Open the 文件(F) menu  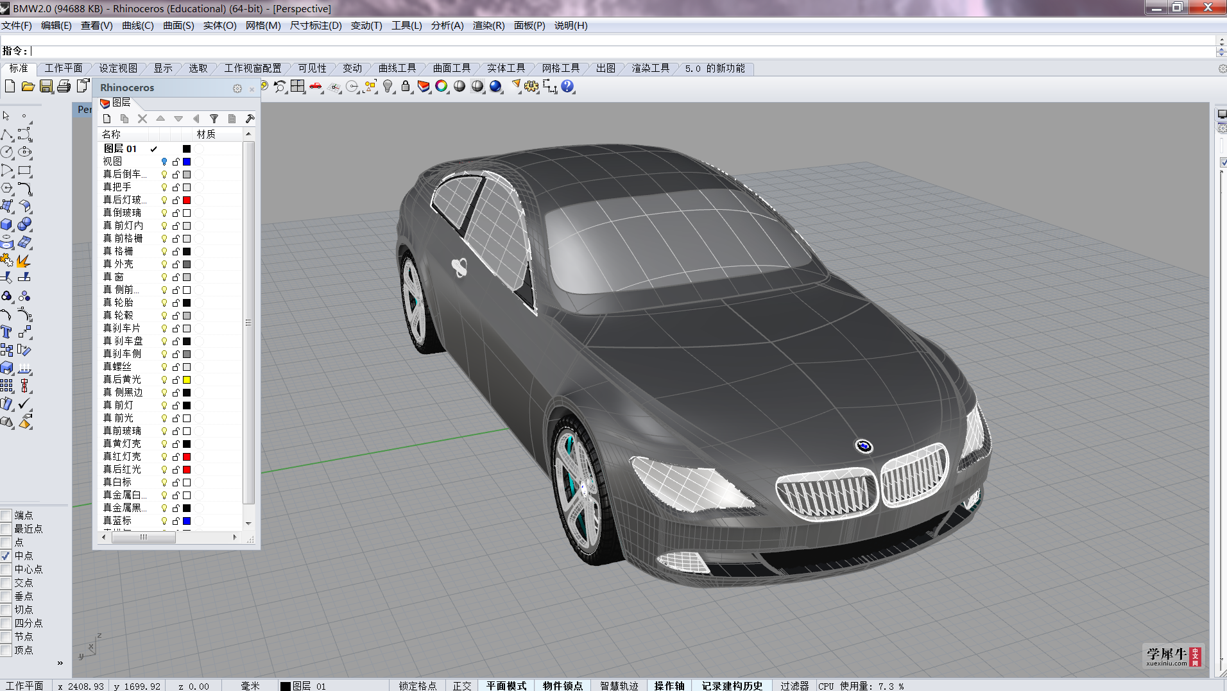coord(17,26)
